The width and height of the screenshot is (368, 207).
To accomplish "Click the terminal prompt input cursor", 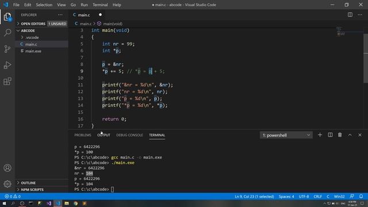I will [x=113, y=189].
